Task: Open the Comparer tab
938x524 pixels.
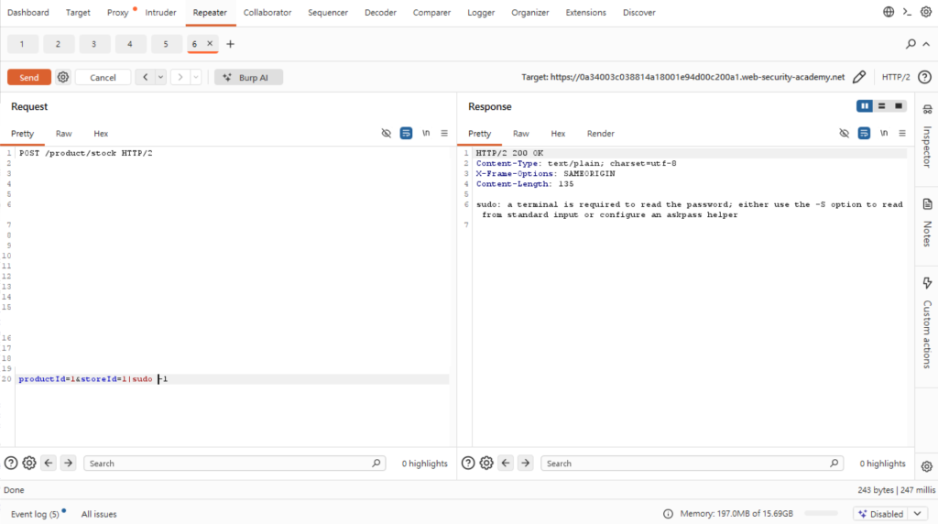Action: click(431, 12)
